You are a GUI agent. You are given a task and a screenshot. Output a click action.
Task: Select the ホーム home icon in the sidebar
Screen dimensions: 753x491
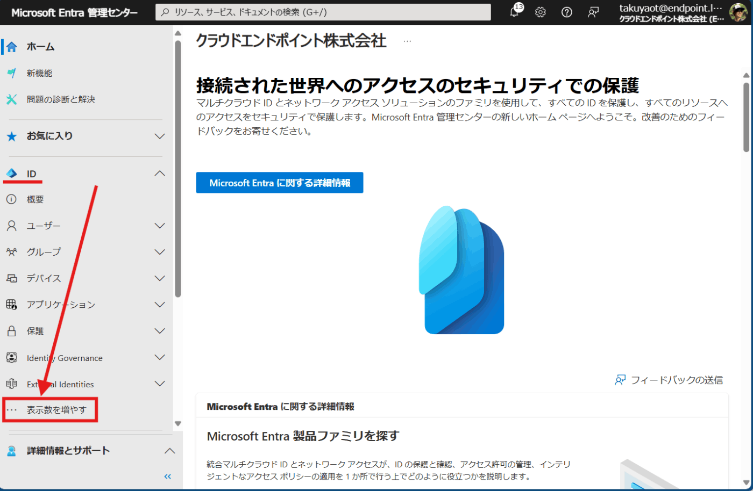(x=12, y=46)
